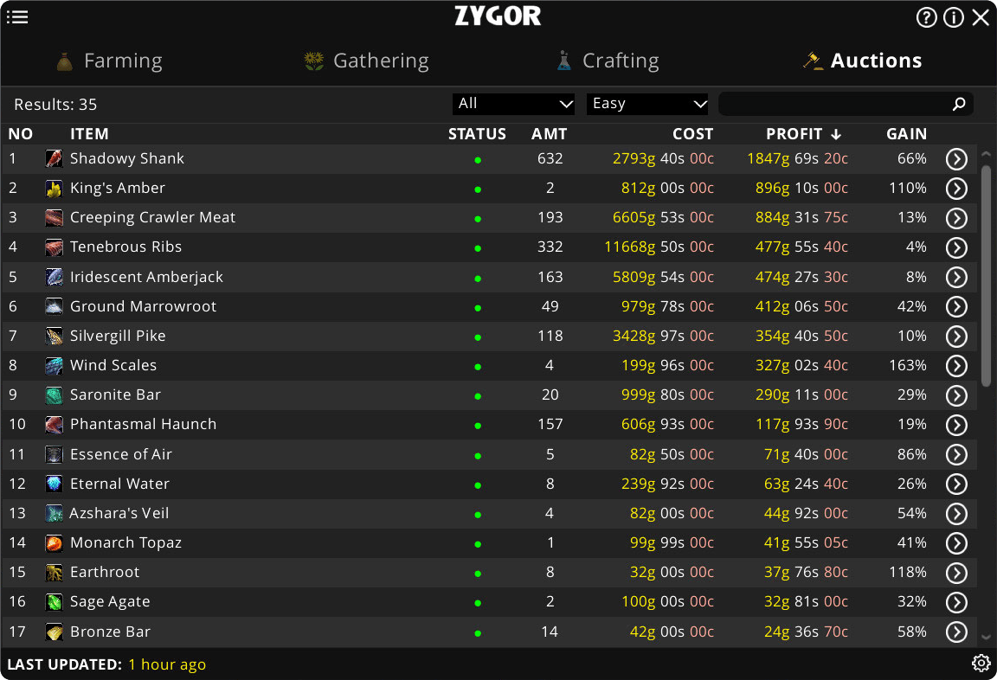The image size is (997, 680).
Task: Select the Auctions tab
Action: pyautogui.click(x=862, y=61)
